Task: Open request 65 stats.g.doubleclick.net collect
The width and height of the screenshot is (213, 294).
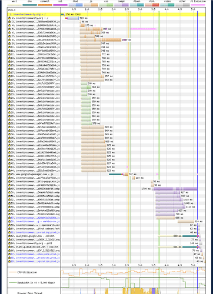Action: click(34, 247)
